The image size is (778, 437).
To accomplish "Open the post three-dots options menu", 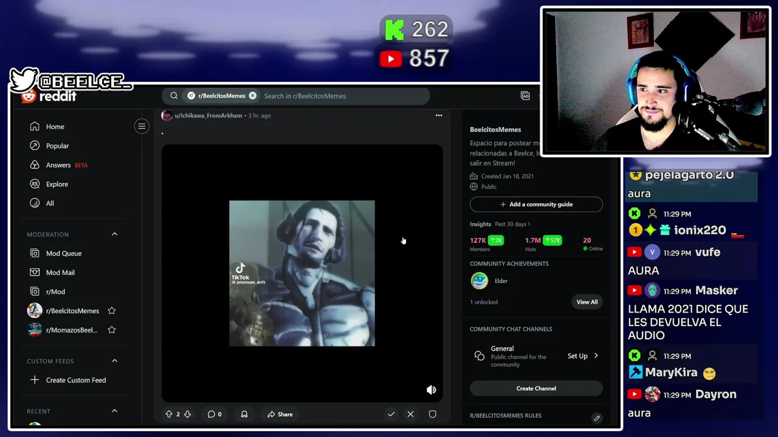I will [439, 115].
